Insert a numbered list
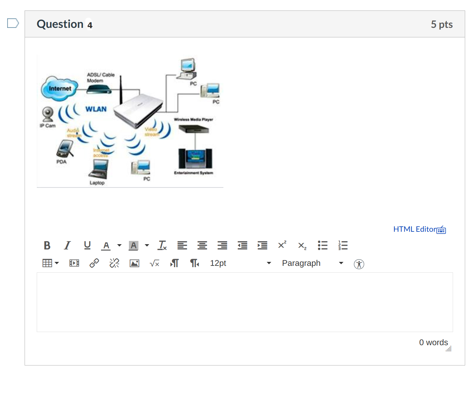475x394 pixels. coord(343,245)
